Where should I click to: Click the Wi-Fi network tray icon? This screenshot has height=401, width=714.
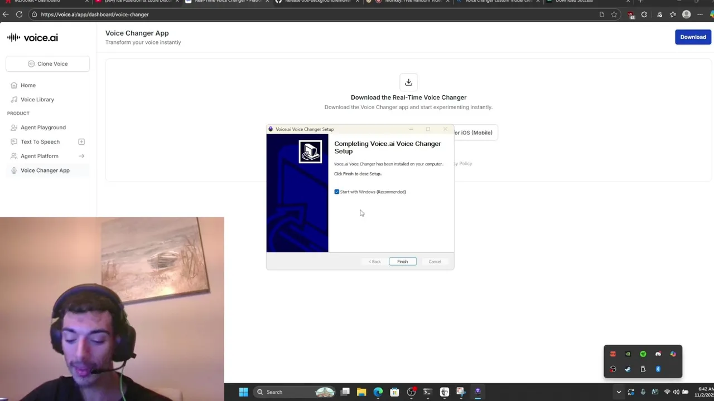(x=667, y=392)
